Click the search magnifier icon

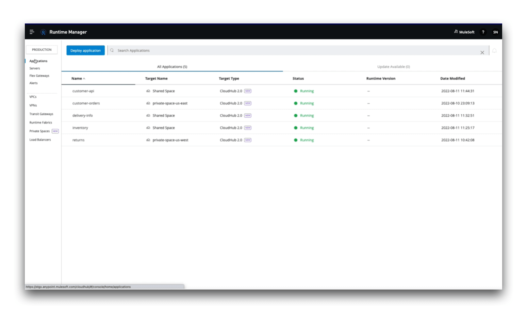pos(112,50)
